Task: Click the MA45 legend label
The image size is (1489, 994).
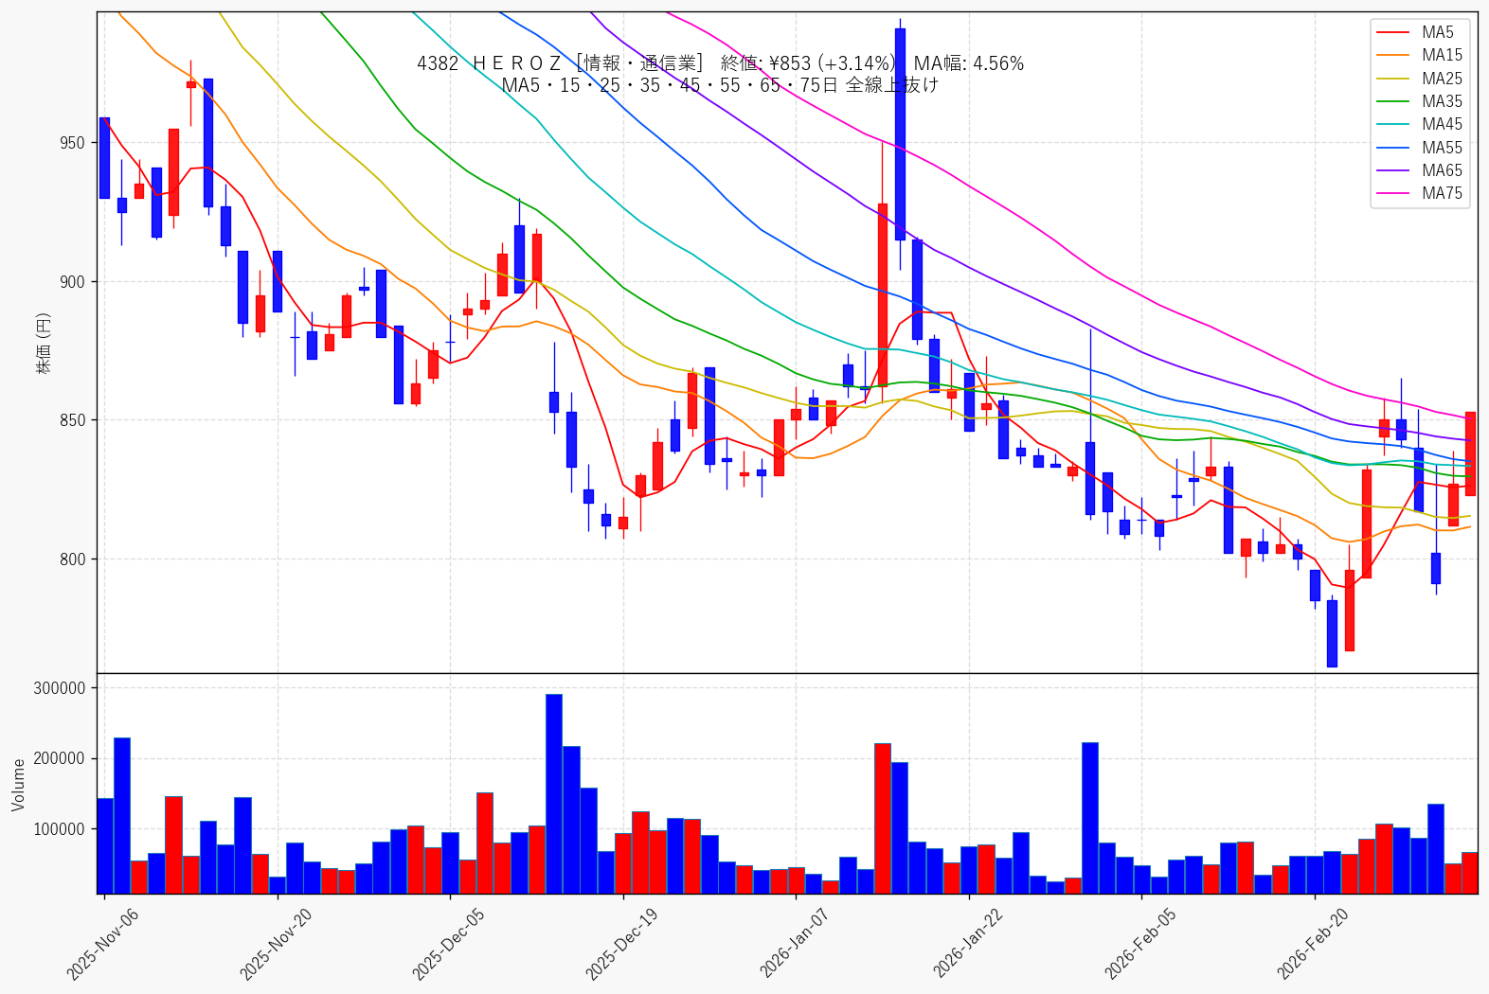Action: point(1442,124)
